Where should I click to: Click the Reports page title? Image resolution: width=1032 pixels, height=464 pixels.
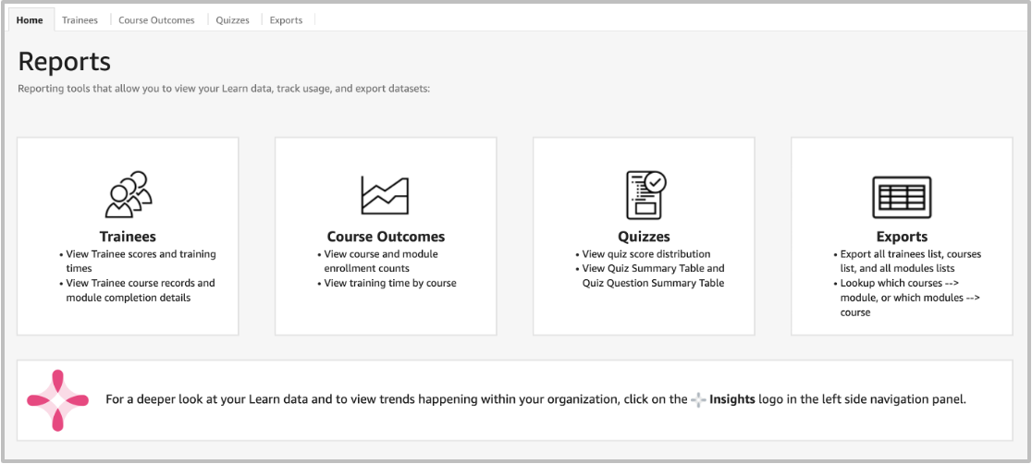(64, 61)
